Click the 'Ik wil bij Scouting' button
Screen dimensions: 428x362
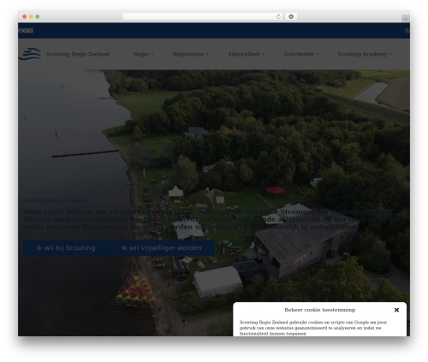66,248
